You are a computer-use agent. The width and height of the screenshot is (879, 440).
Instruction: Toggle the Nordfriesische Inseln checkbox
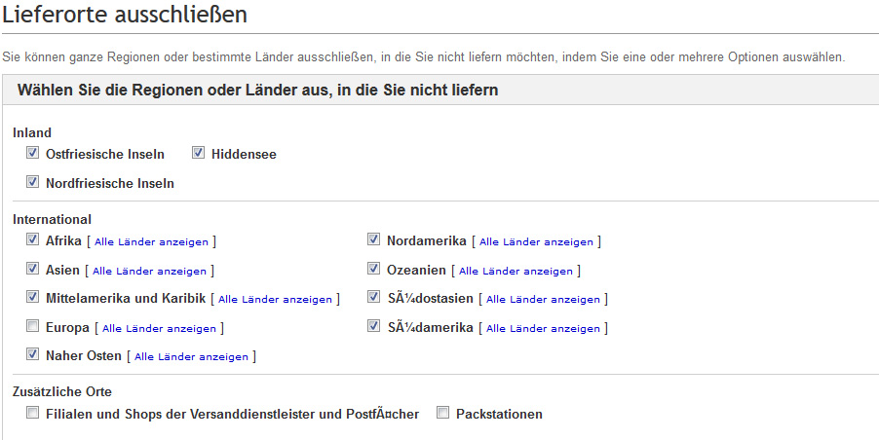(33, 182)
